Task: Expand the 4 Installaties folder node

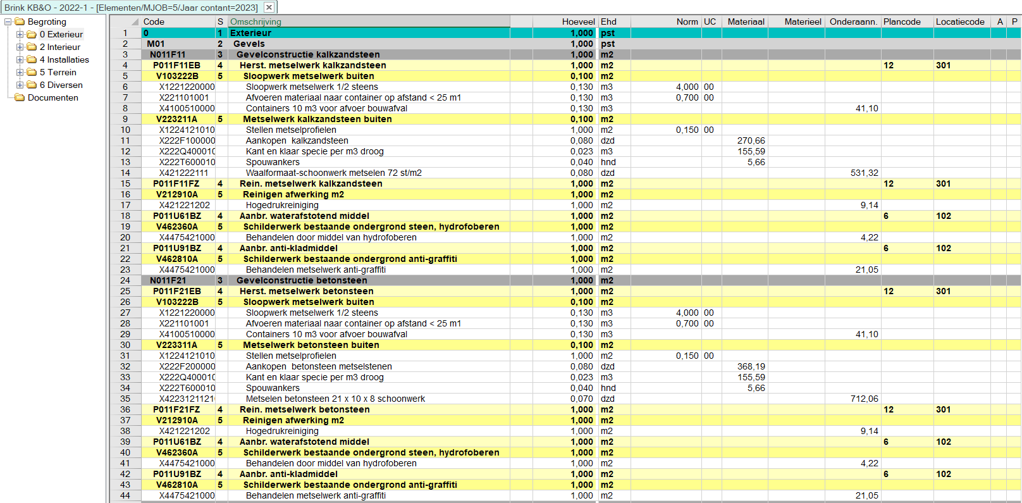Action: pyautogui.click(x=20, y=59)
